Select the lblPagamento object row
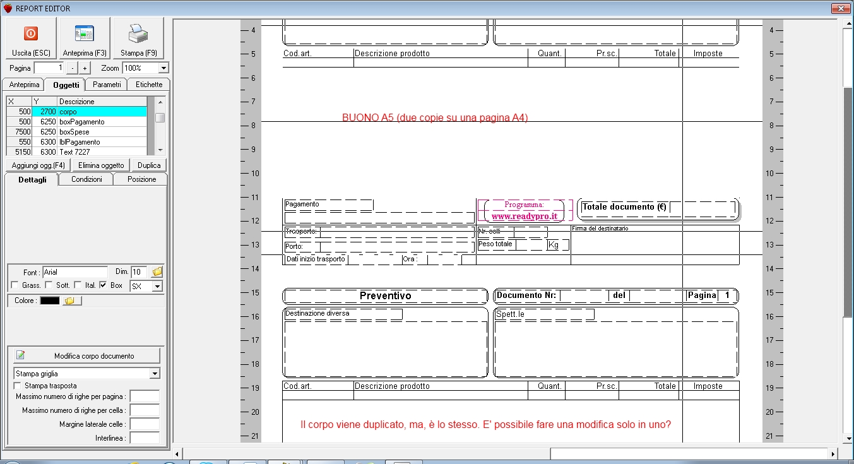 [76, 142]
